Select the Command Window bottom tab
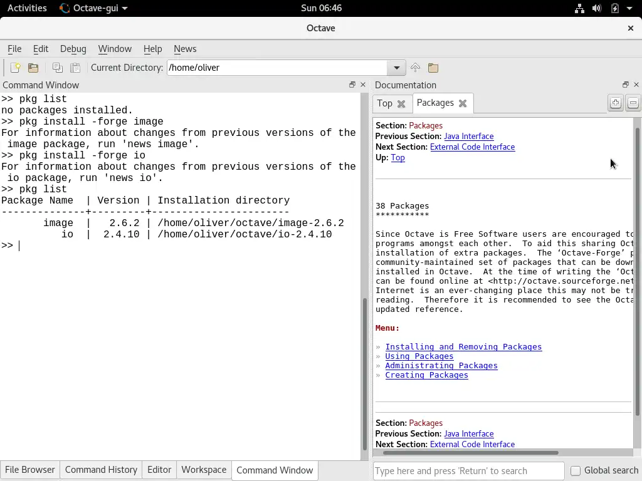Image resolution: width=642 pixels, height=481 pixels. [275, 470]
